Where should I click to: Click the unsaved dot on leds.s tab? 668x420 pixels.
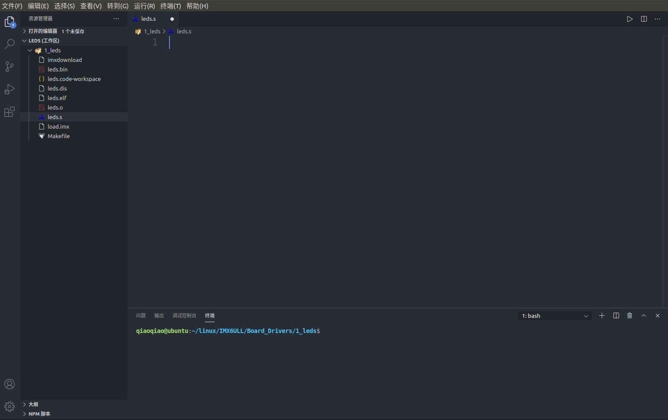[172, 19]
